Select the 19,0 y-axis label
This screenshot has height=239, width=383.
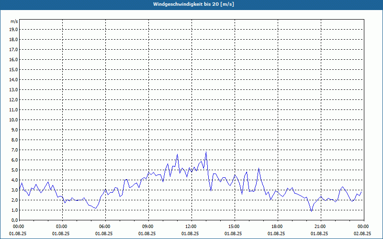(13, 30)
